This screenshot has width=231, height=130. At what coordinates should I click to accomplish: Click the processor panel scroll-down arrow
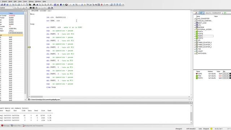[x=25, y=100]
